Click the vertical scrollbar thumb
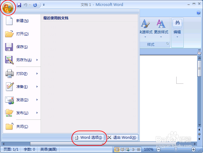Screen dimensions: 203x153 tap(199, 68)
